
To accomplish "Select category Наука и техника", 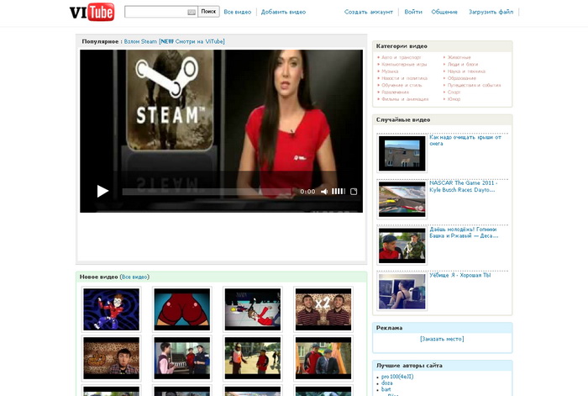I will (466, 71).
